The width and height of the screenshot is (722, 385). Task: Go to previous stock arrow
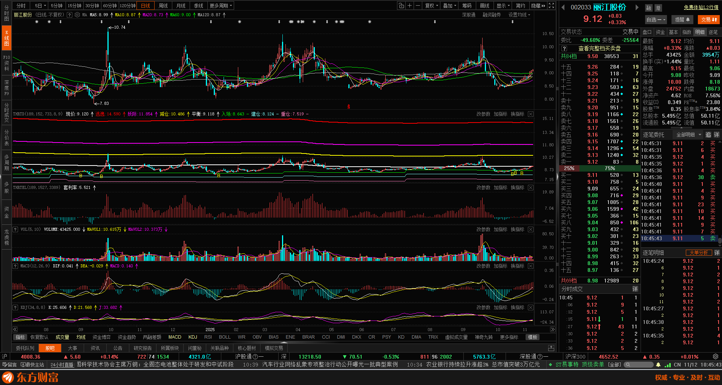(563, 7)
